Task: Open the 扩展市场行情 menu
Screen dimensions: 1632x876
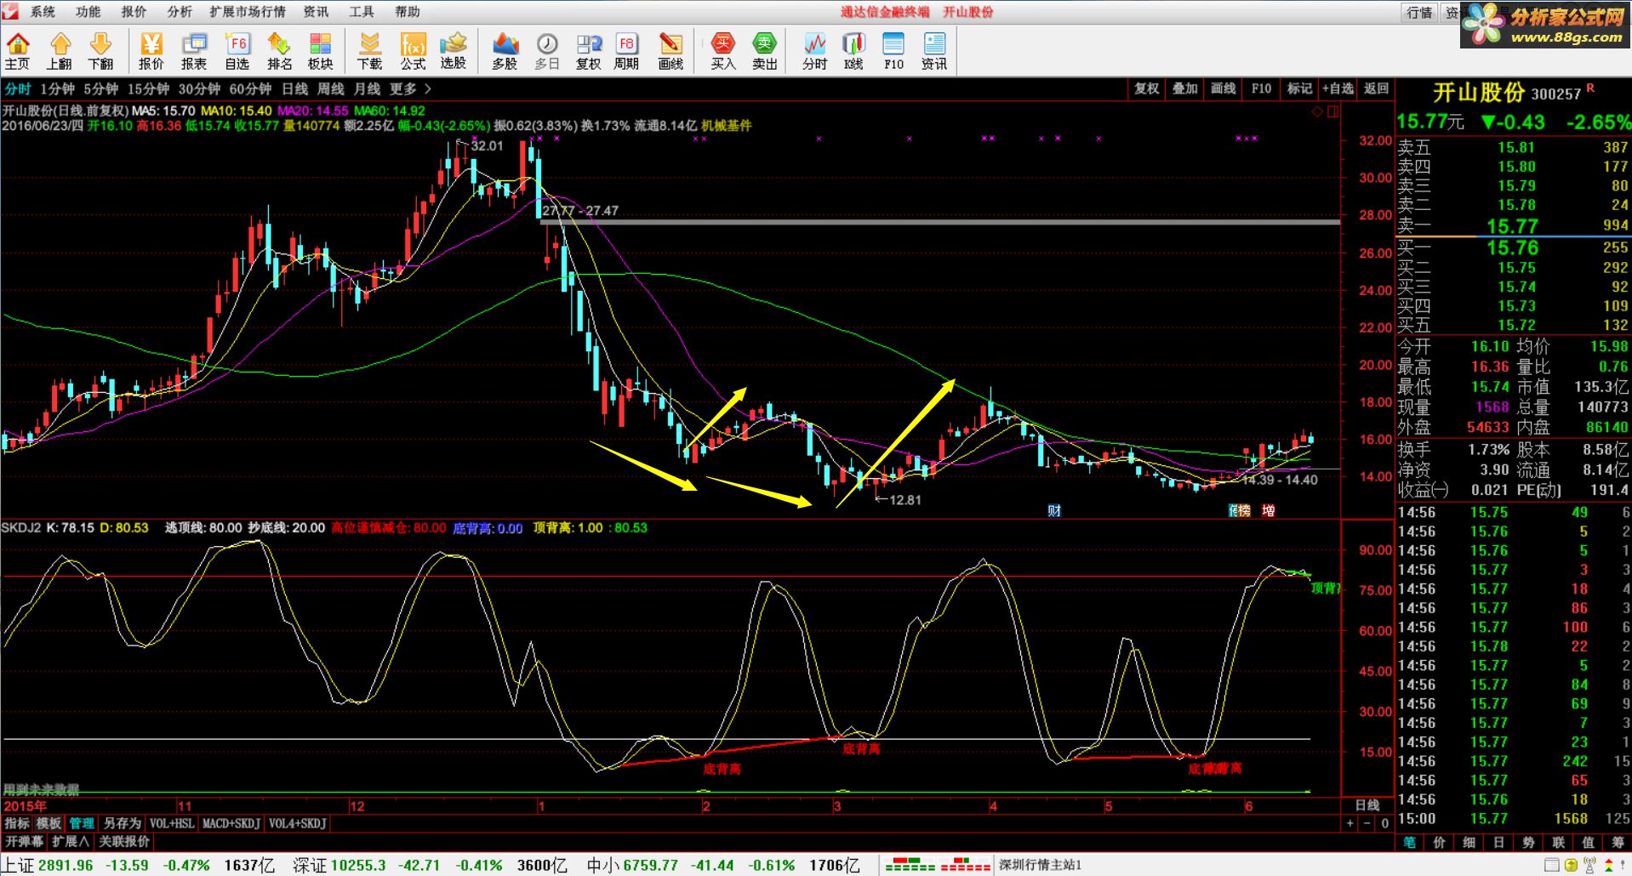Action: pos(248,11)
